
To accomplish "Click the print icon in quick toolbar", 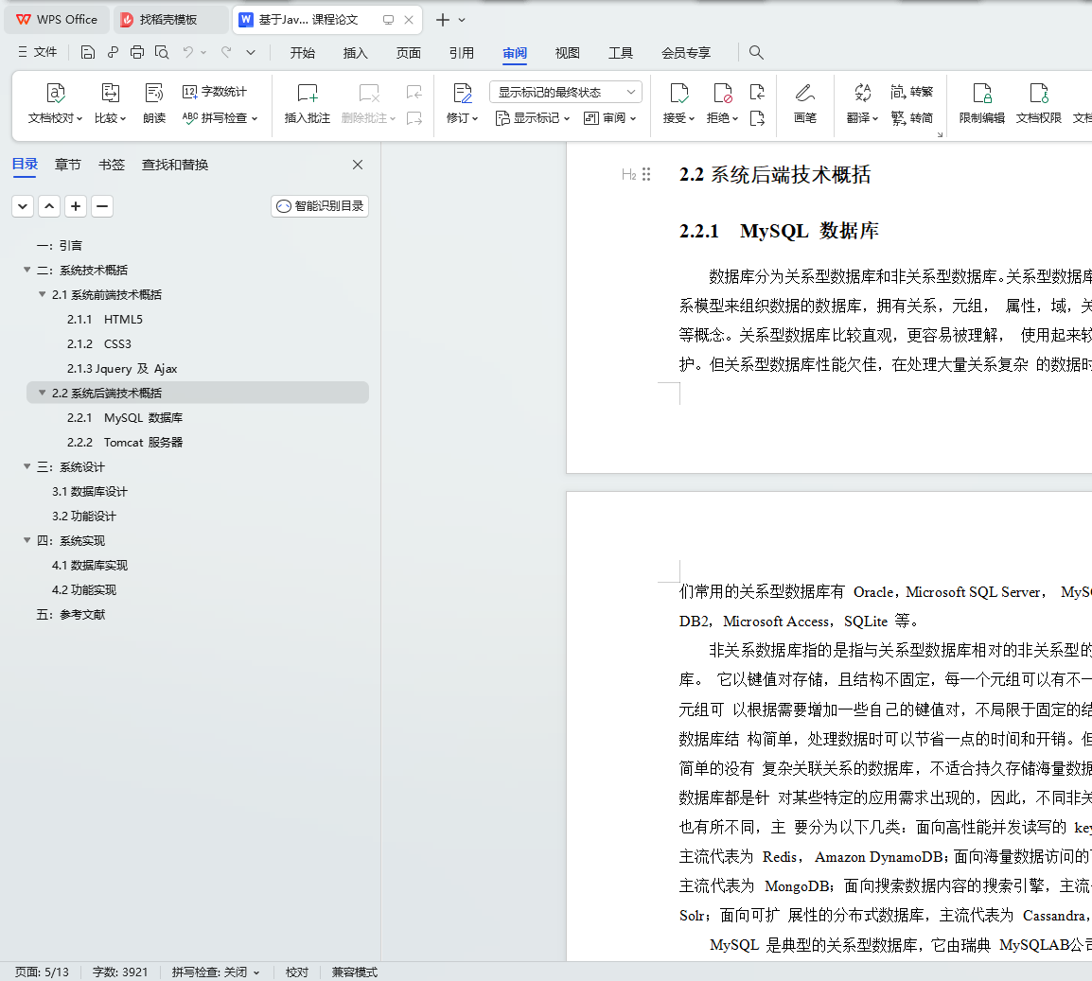I will [137, 53].
